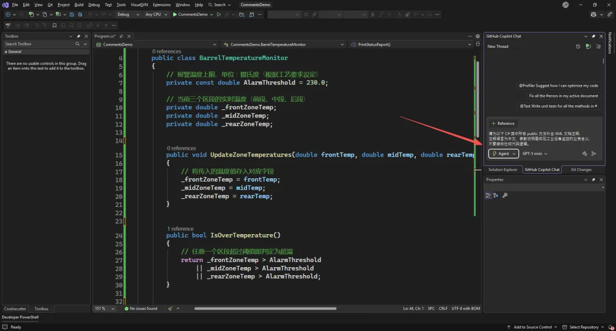Click the Copilot chat prompt text area
This screenshot has height=331, width=616.
pos(544,138)
